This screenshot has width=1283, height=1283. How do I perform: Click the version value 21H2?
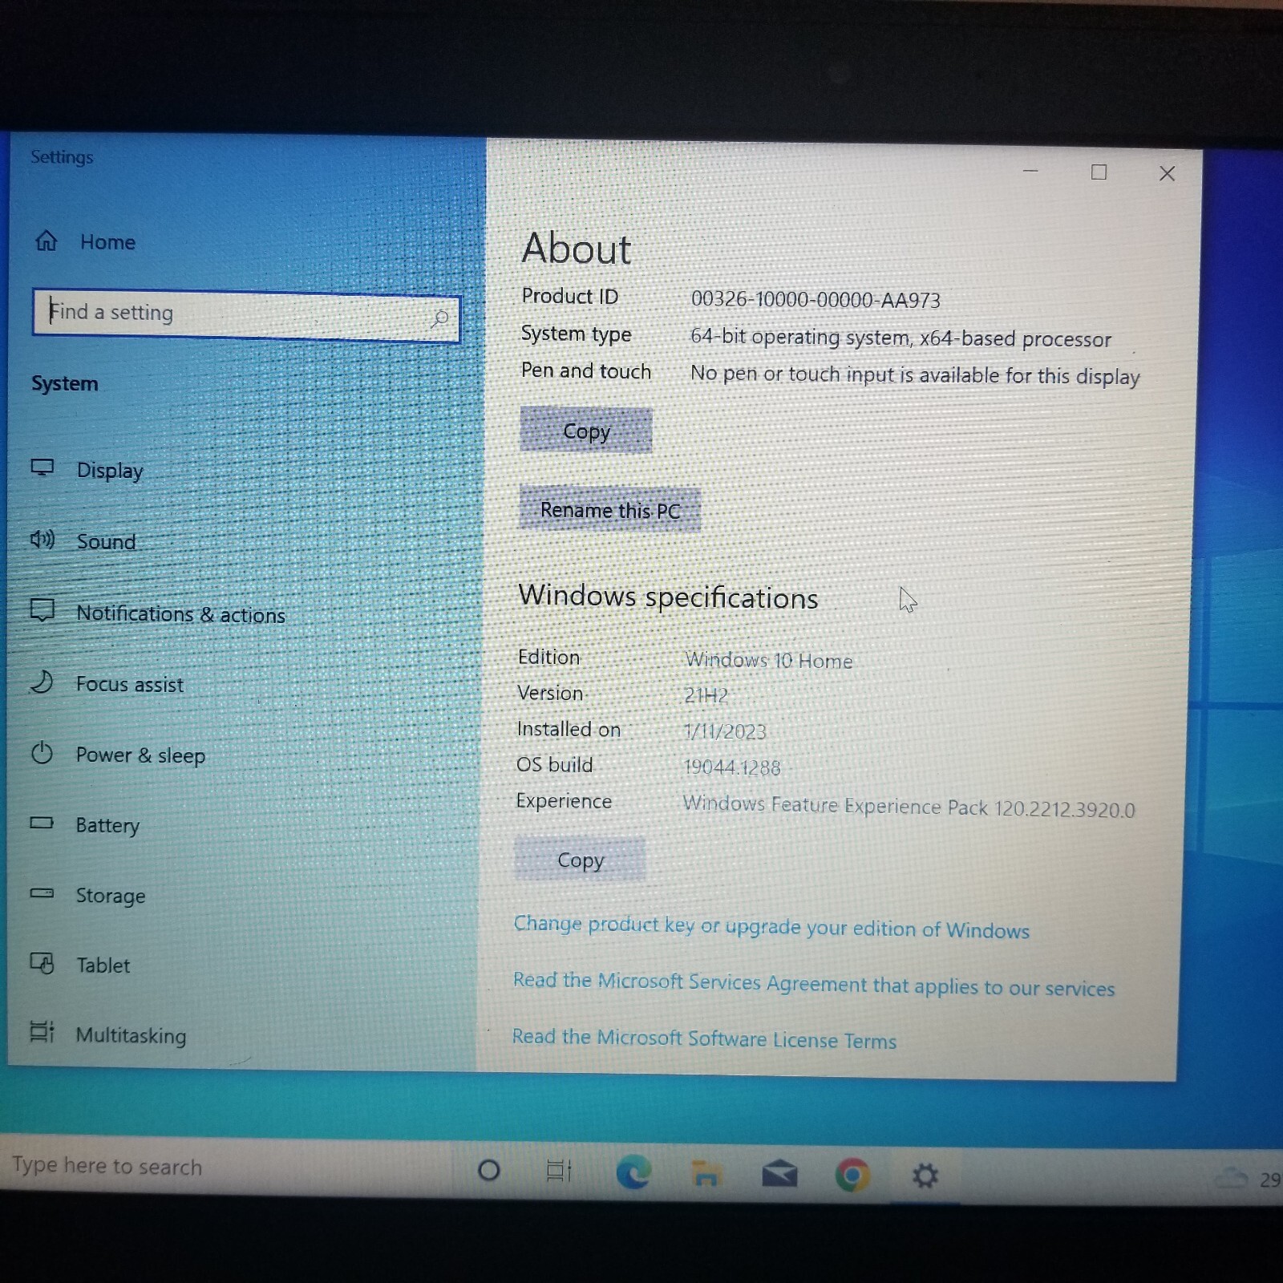(x=706, y=695)
